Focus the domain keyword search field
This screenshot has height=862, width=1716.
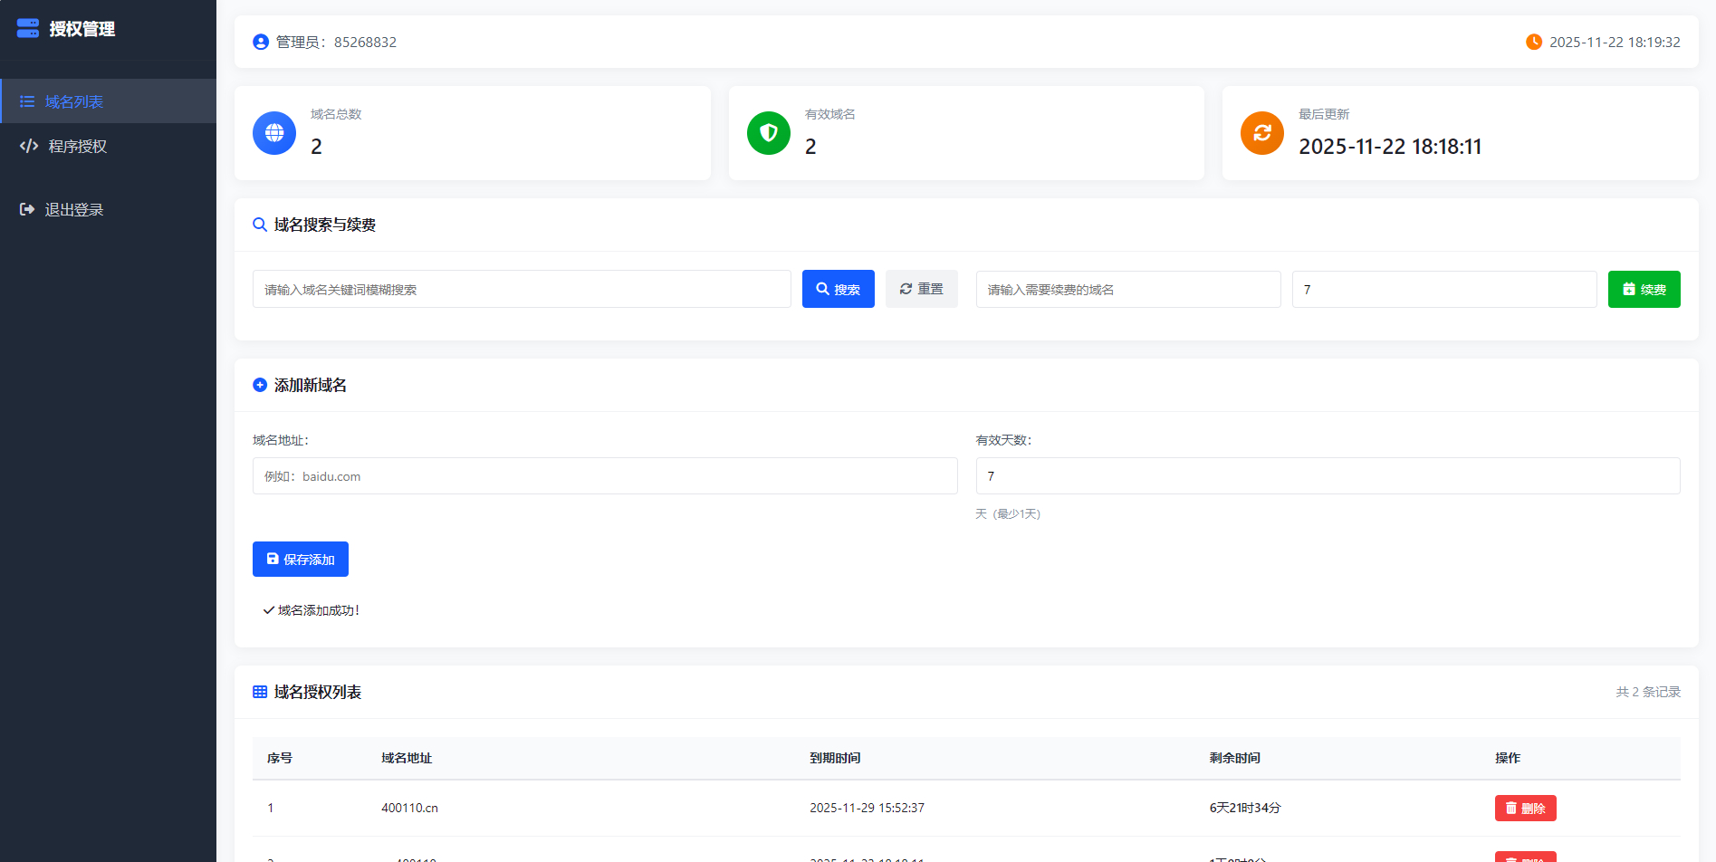click(x=522, y=289)
